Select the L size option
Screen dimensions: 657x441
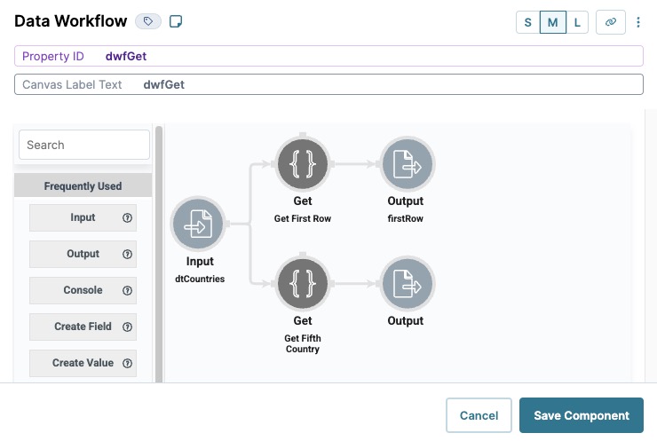point(577,22)
